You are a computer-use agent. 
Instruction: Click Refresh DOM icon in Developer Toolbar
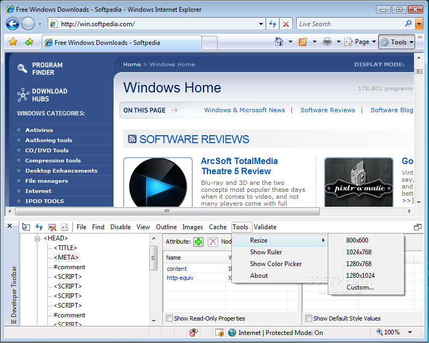tap(39, 227)
